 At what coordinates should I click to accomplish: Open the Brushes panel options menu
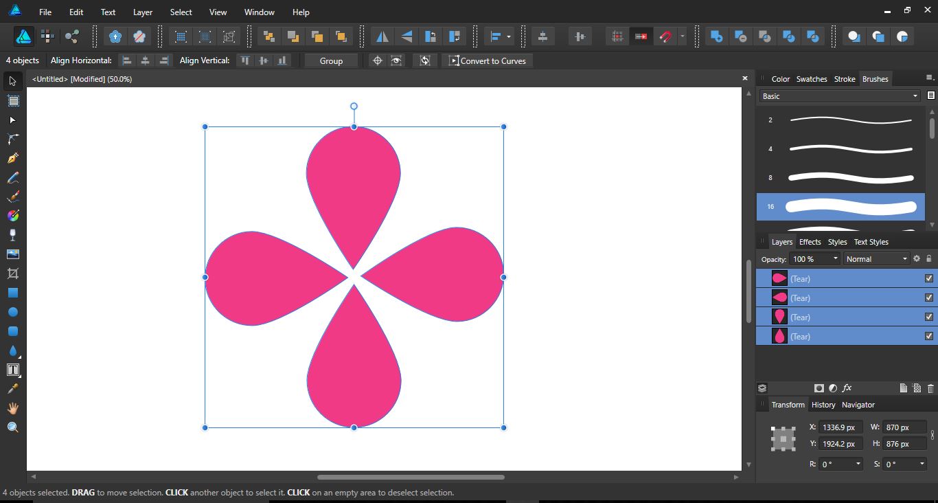(x=930, y=78)
